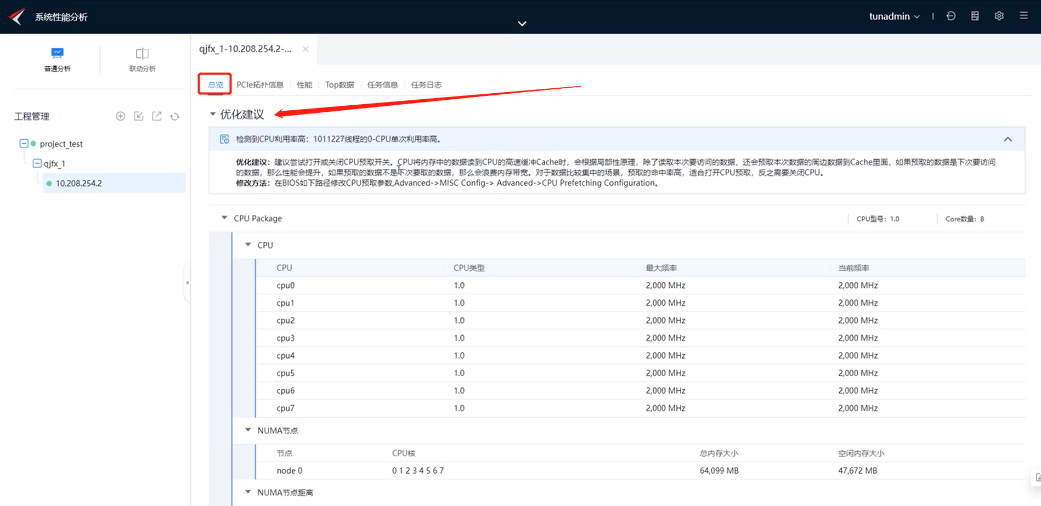
Task: View the 任务信息 tab
Action: coord(382,84)
